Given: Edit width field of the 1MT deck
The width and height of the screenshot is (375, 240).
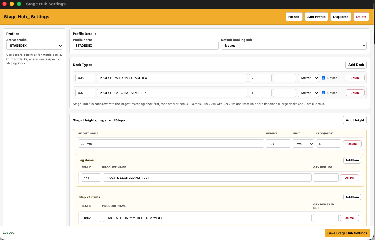Looking at the screenshot, I should coord(284,93).
